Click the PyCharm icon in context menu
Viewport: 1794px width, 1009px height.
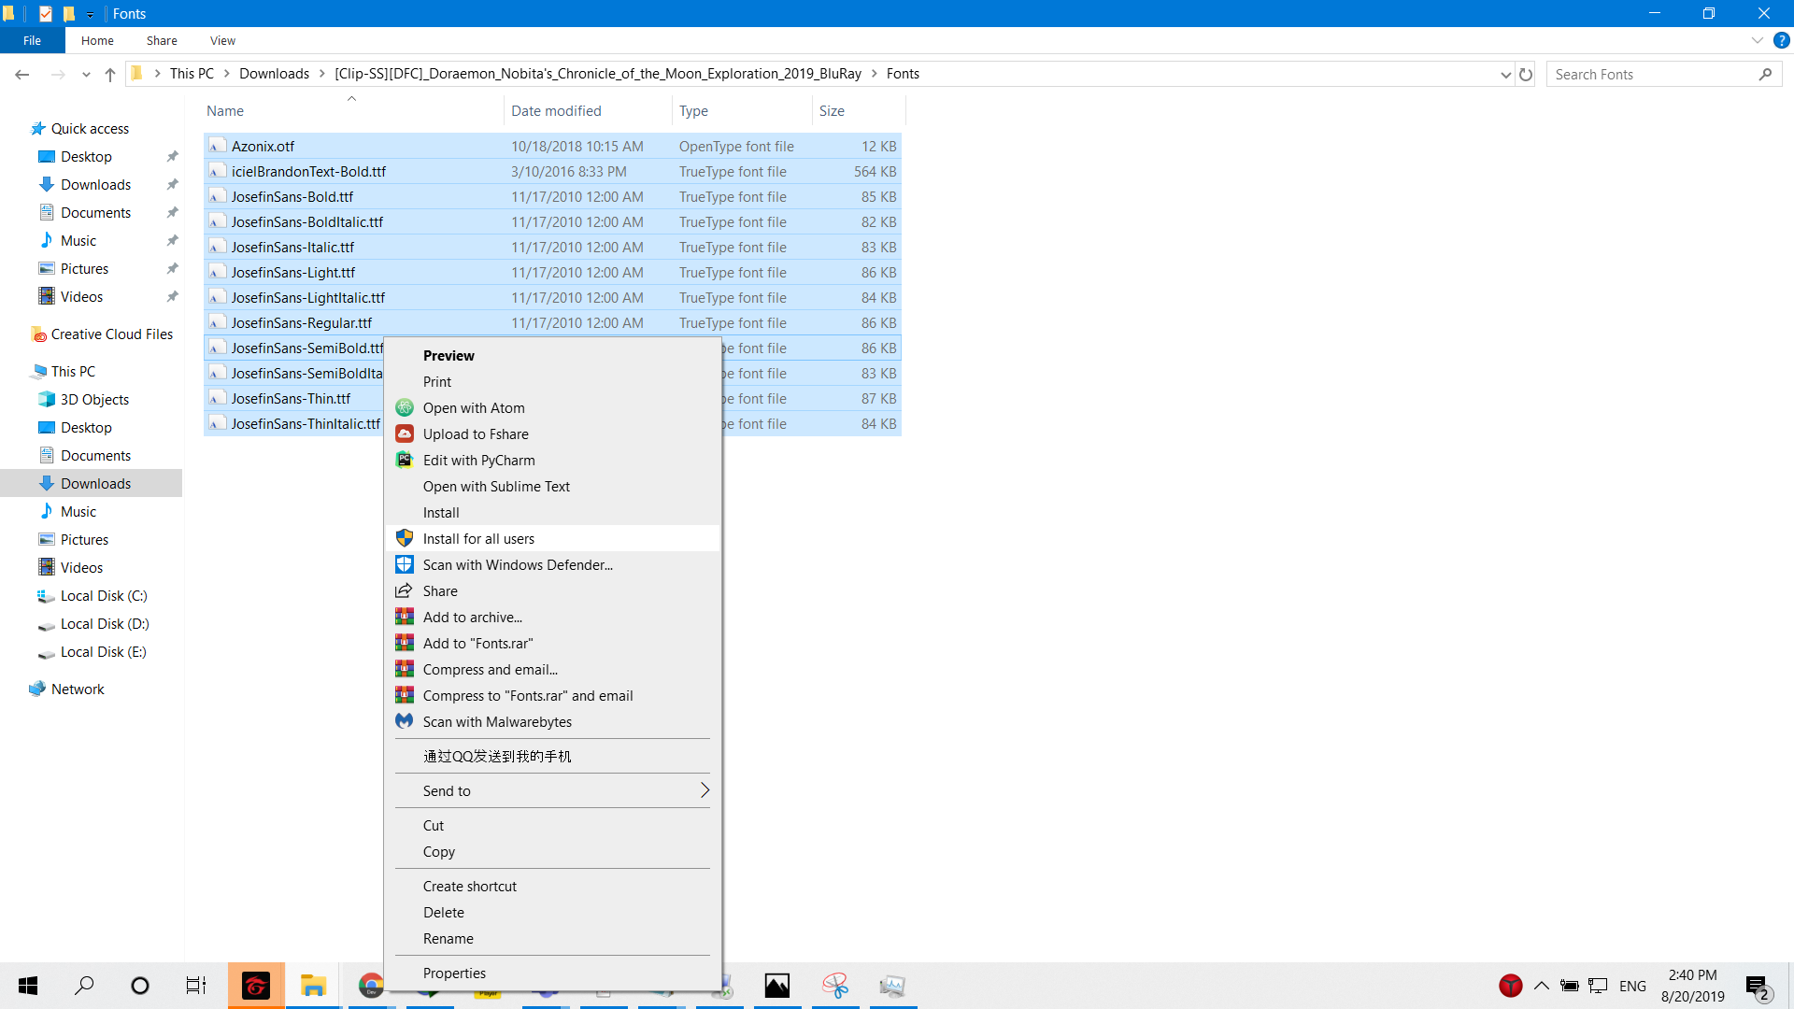tap(405, 461)
